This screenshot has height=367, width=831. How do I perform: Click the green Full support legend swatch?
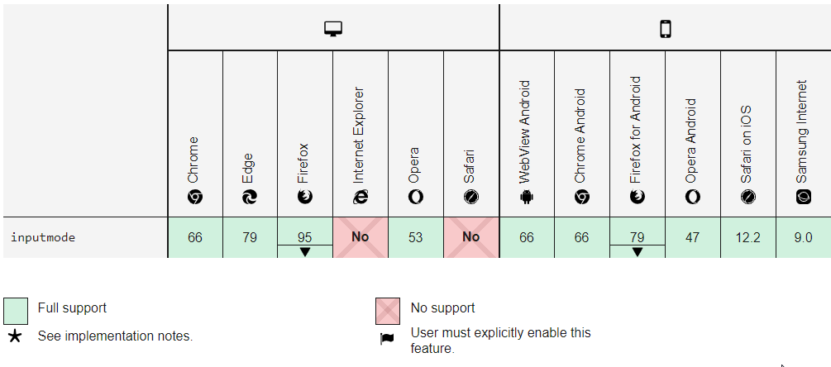[x=16, y=311]
